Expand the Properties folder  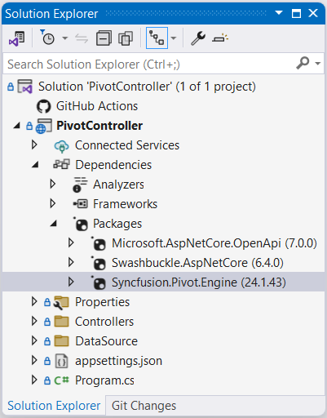click(x=34, y=301)
